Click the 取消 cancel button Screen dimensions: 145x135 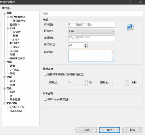(x=133, y=130)
